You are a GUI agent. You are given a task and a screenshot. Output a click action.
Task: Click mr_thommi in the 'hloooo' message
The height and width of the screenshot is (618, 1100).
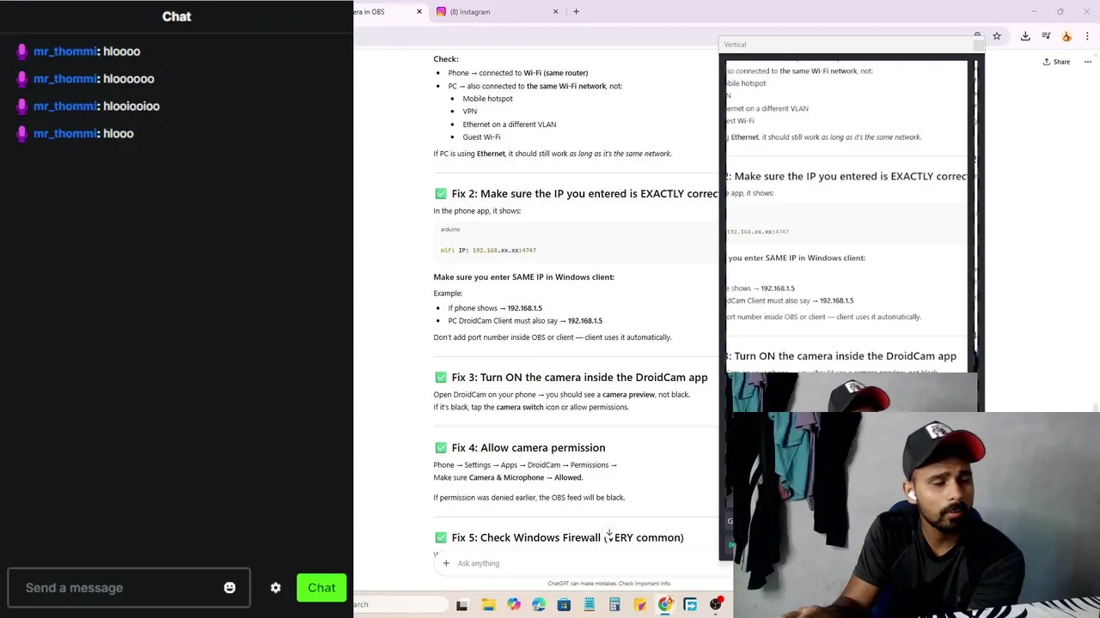pyautogui.click(x=65, y=51)
